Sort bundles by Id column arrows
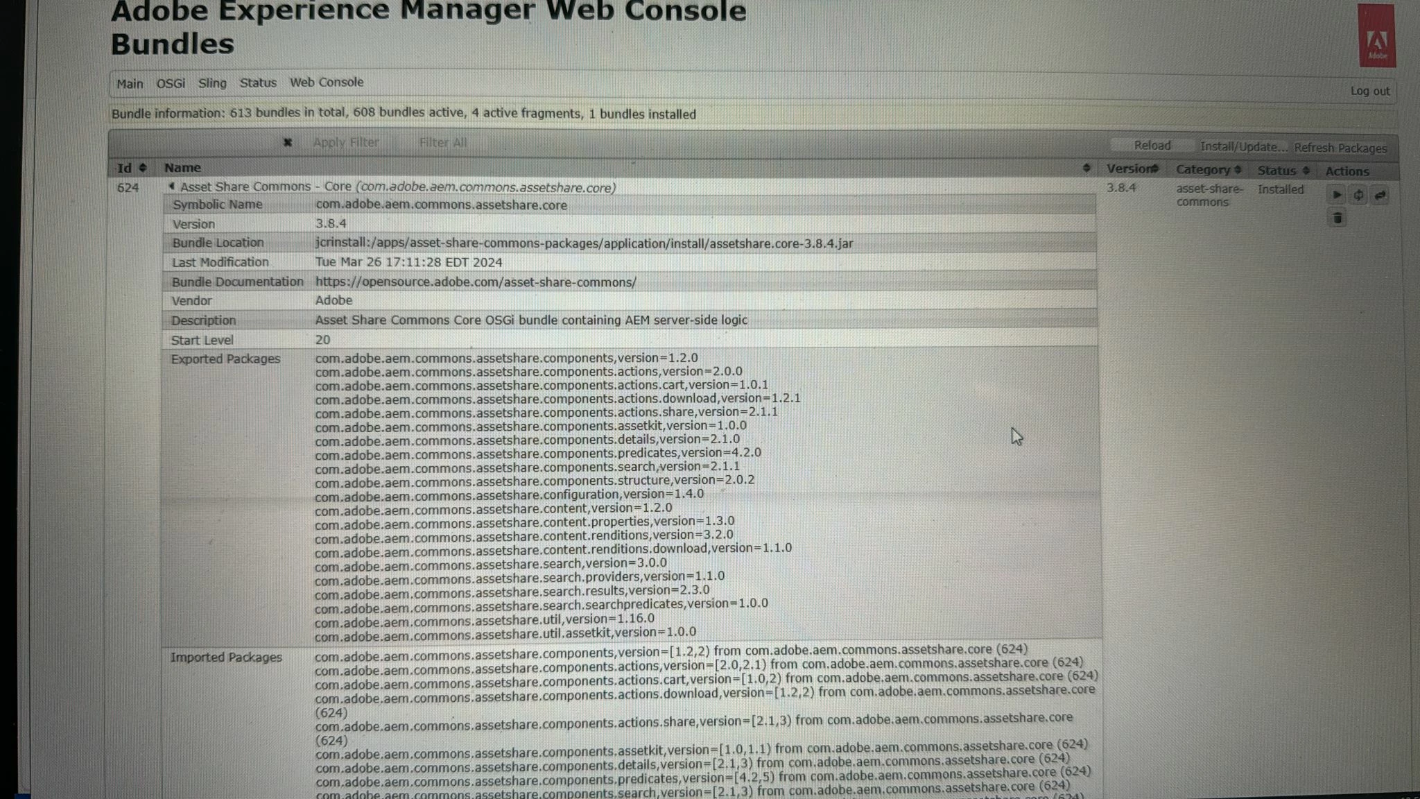Image resolution: width=1420 pixels, height=799 pixels. coord(142,168)
